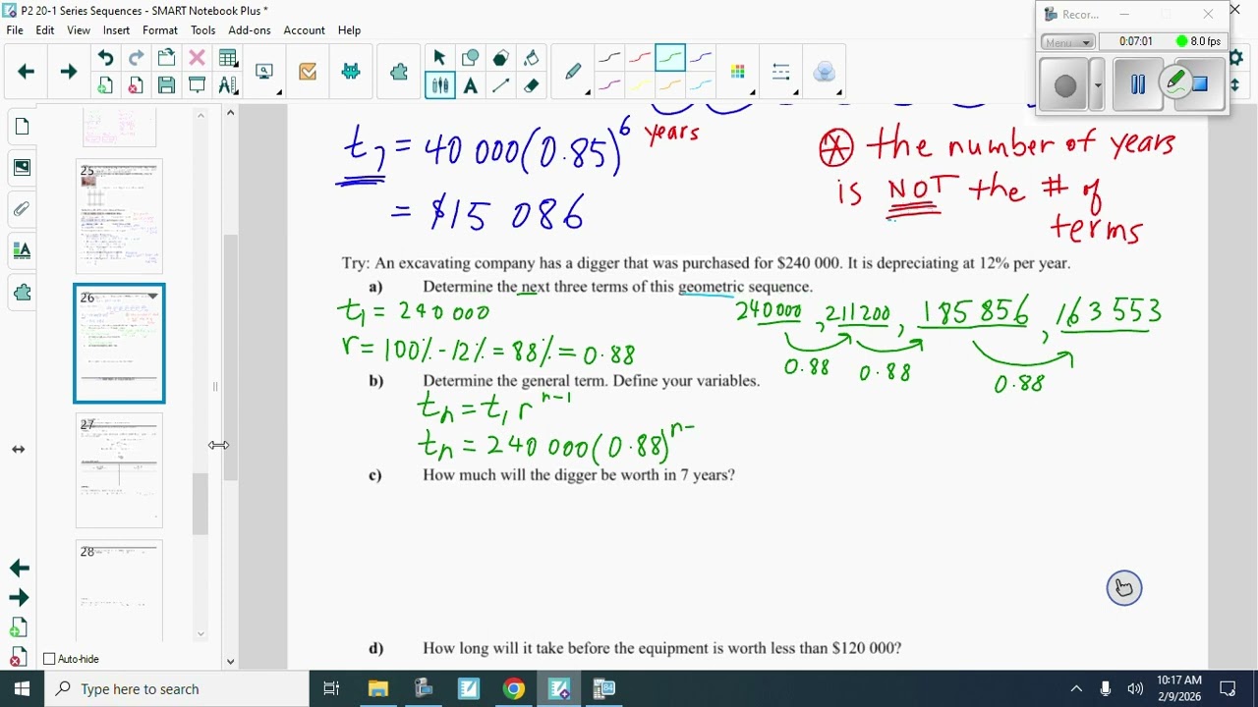Open the transparency dropdown
The image size is (1258, 707).
[x=825, y=72]
